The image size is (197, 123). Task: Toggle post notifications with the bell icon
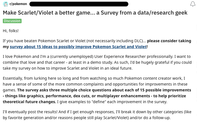click(193, 4)
